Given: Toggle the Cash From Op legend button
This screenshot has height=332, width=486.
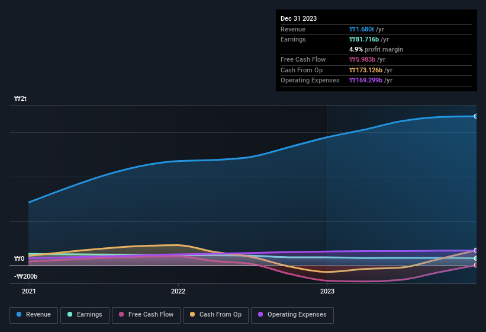Looking at the screenshot, I should pyautogui.click(x=215, y=315).
